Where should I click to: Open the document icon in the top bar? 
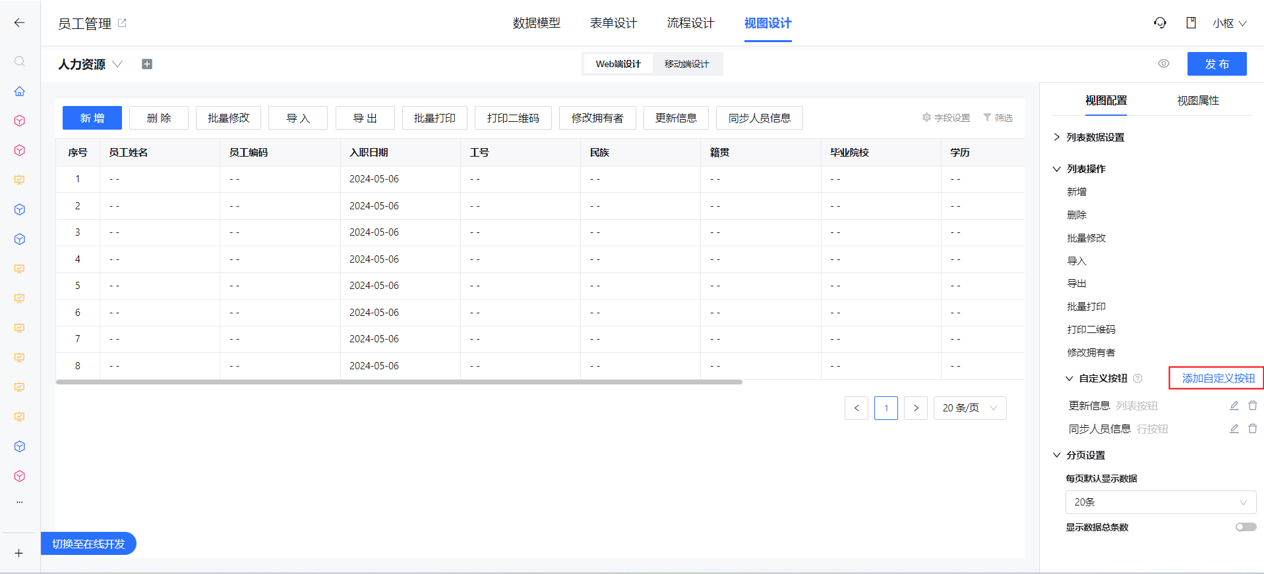coord(1191,23)
